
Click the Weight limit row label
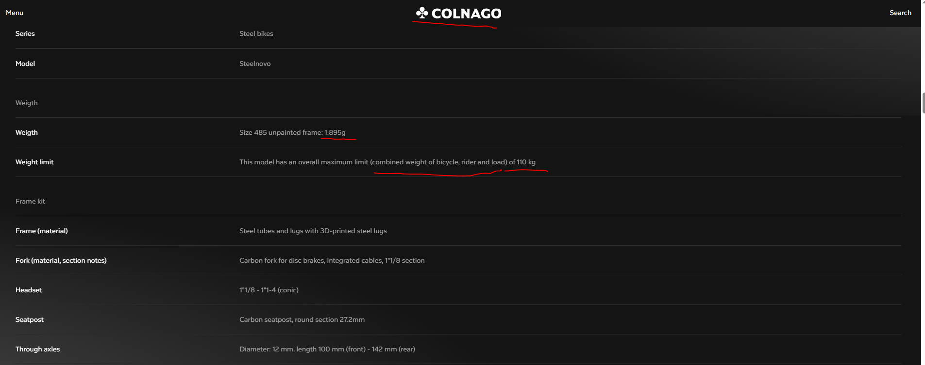point(34,162)
